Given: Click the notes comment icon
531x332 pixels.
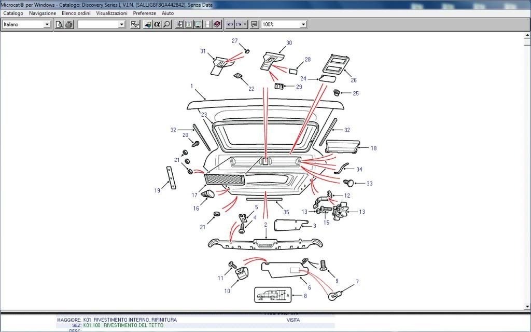Looking at the screenshot, I should [254, 24].
